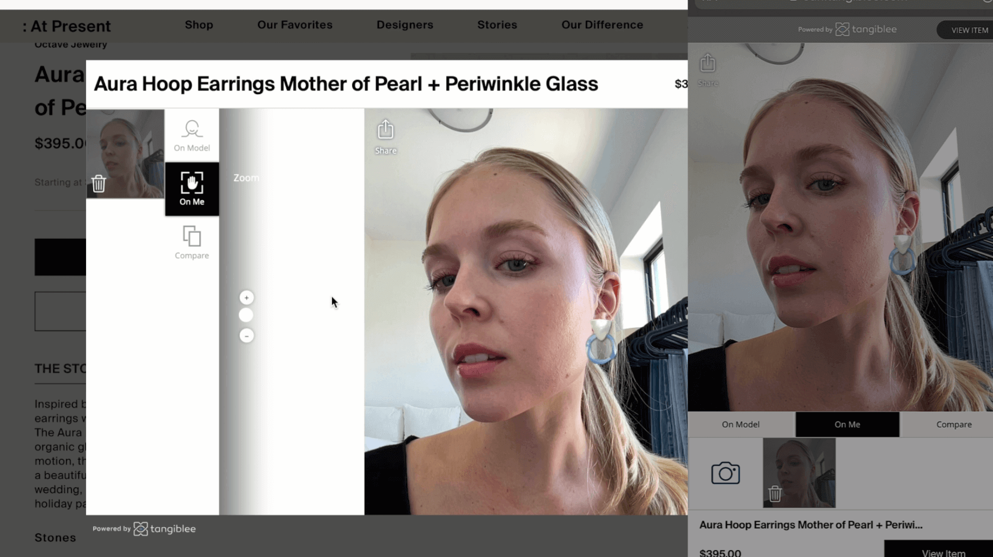This screenshot has height=557, width=993.
Task: Open the Our Favorites menu
Action: (295, 25)
